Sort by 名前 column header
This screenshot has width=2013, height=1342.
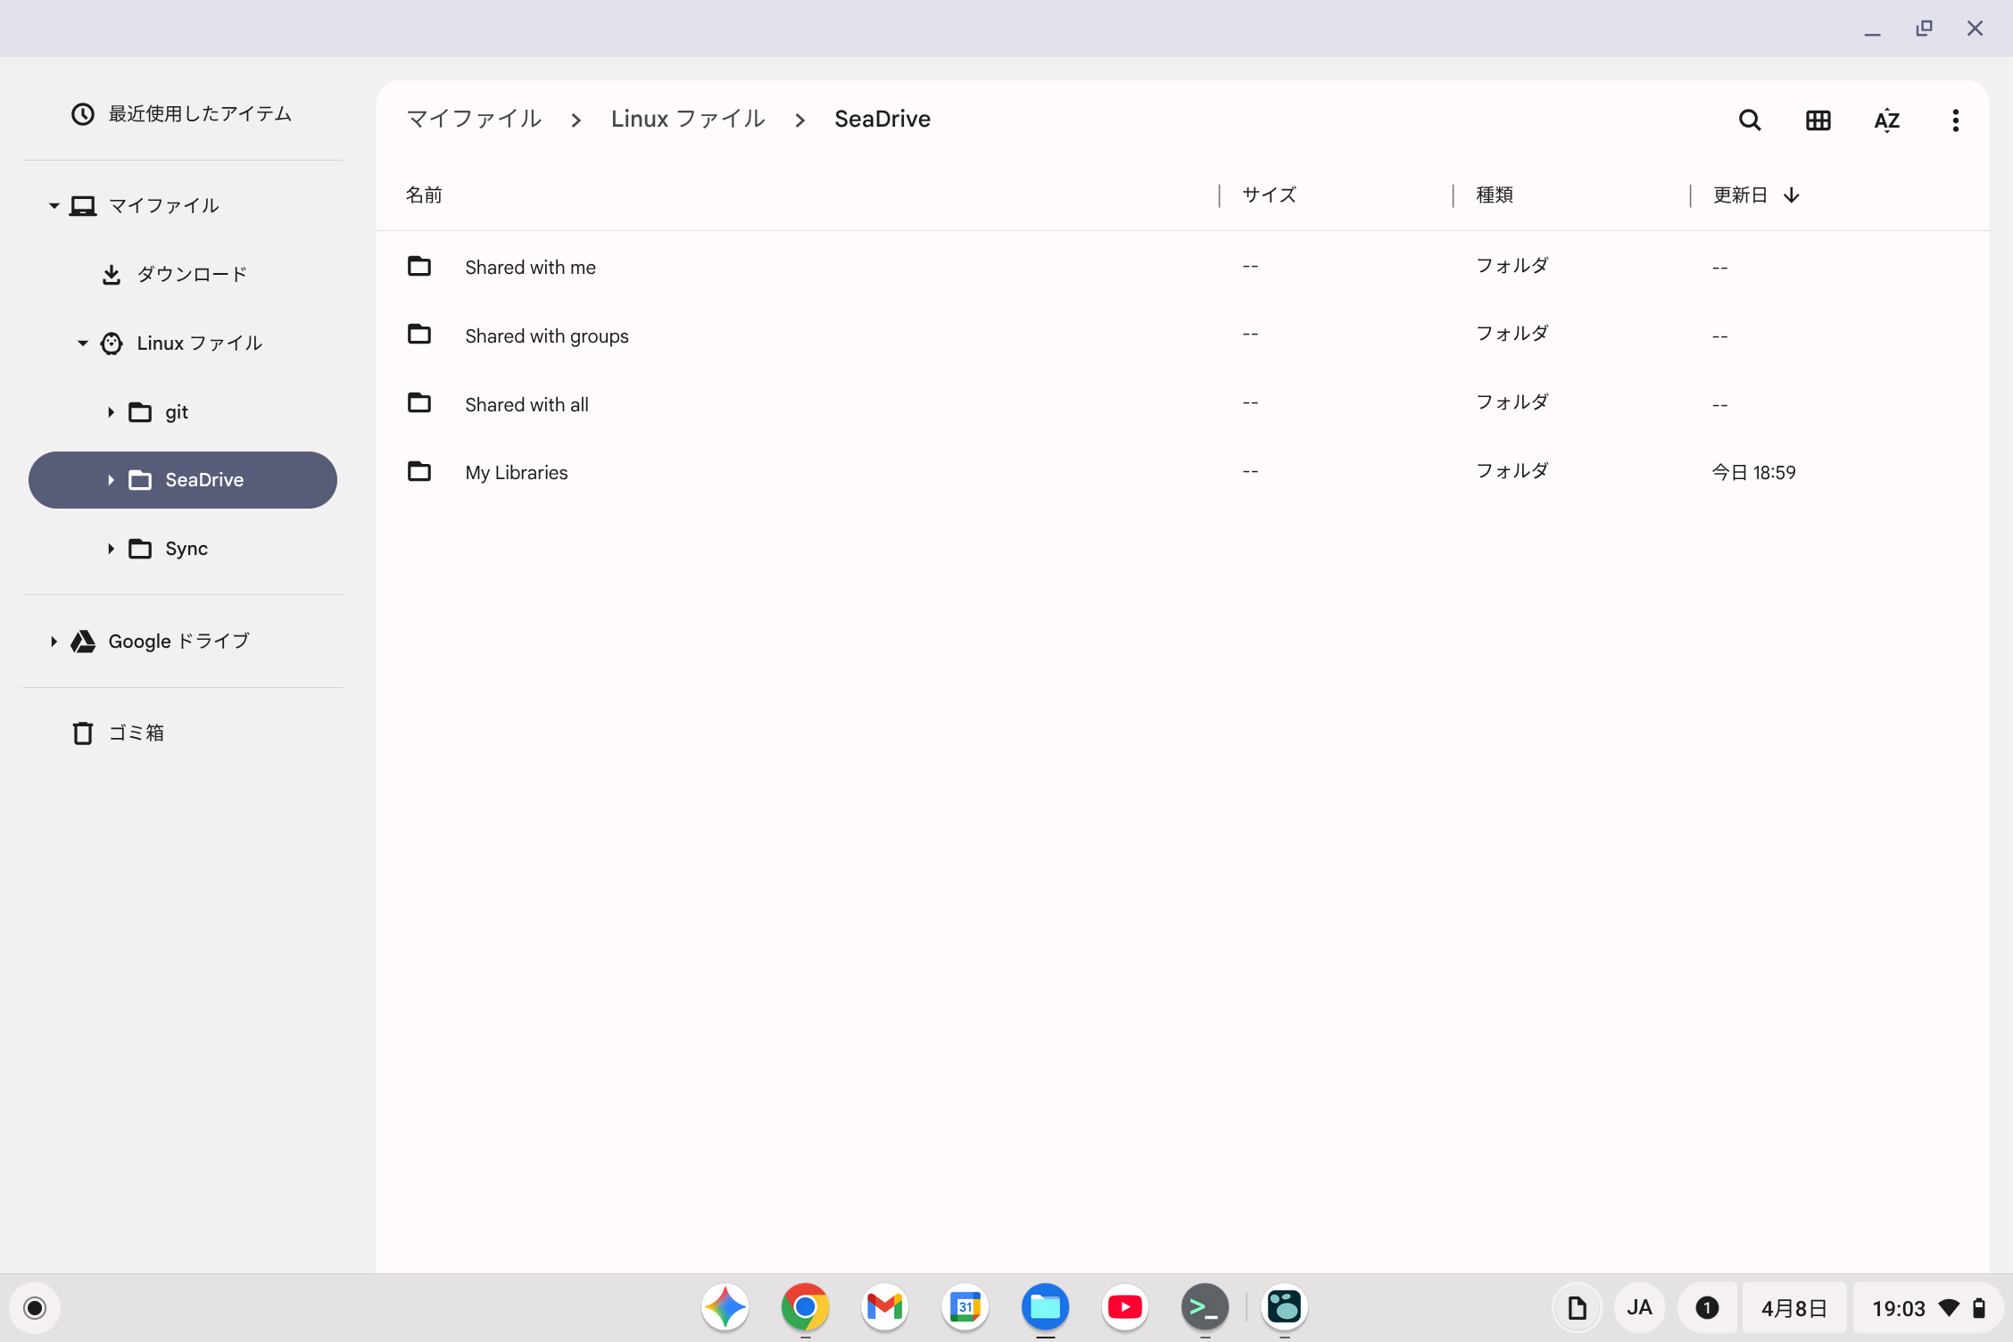tap(424, 195)
